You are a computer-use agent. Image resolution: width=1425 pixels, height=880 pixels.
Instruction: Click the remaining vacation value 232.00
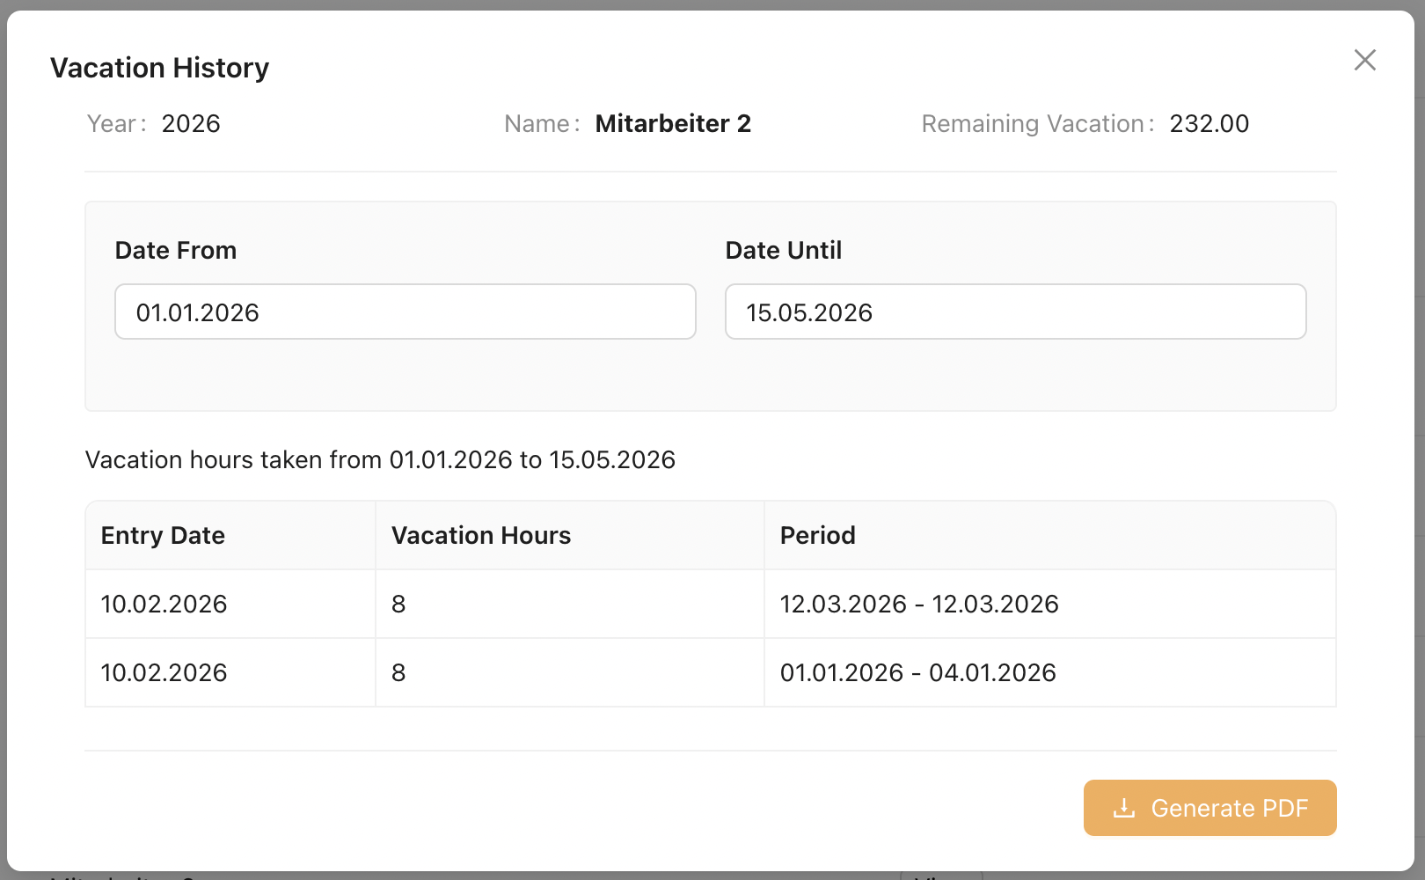(x=1209, y=123)
